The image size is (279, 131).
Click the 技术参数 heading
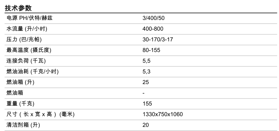tap(18, 8)
